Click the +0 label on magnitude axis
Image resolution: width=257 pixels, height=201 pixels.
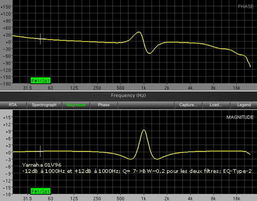8,152
